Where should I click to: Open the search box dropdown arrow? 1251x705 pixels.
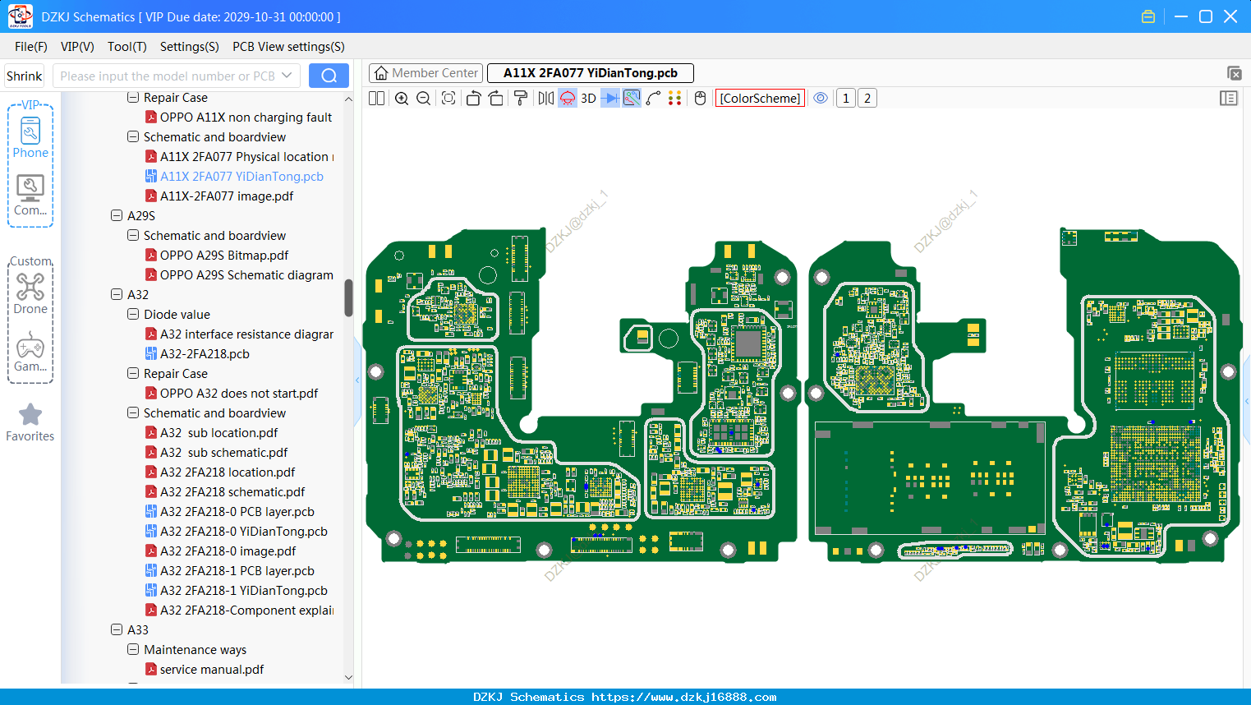pyautogui.click(x=287, y=76)
